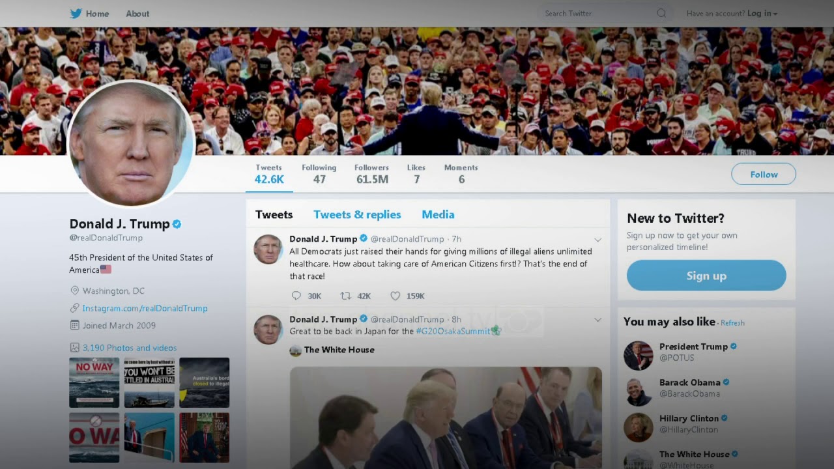The height and width of the screenshot is (469, 834).
Task: Like the tweet with 159K hearts
Action: [x=395, y=296]
